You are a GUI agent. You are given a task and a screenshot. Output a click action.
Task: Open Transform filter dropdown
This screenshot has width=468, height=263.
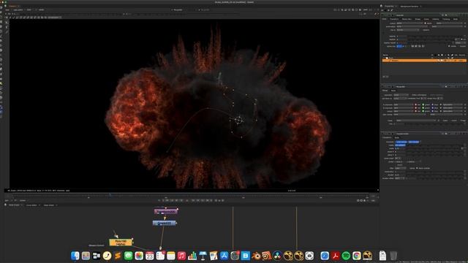pos(401,168)
